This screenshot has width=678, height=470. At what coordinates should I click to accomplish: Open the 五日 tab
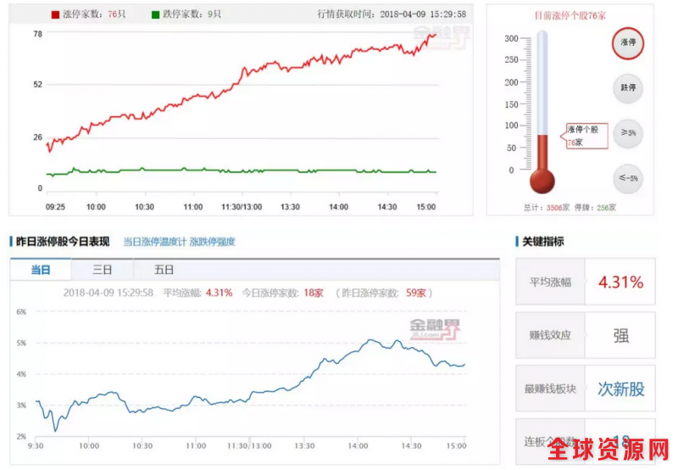pyautogui.click(x=164, y=270)
